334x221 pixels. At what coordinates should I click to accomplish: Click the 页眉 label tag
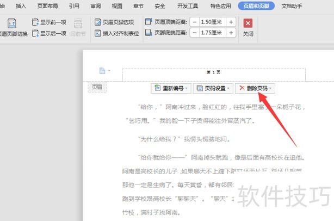[97, 87]
